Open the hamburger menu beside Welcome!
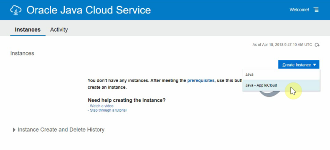This screenshot has width=330, height=150. tap(316, 10)
